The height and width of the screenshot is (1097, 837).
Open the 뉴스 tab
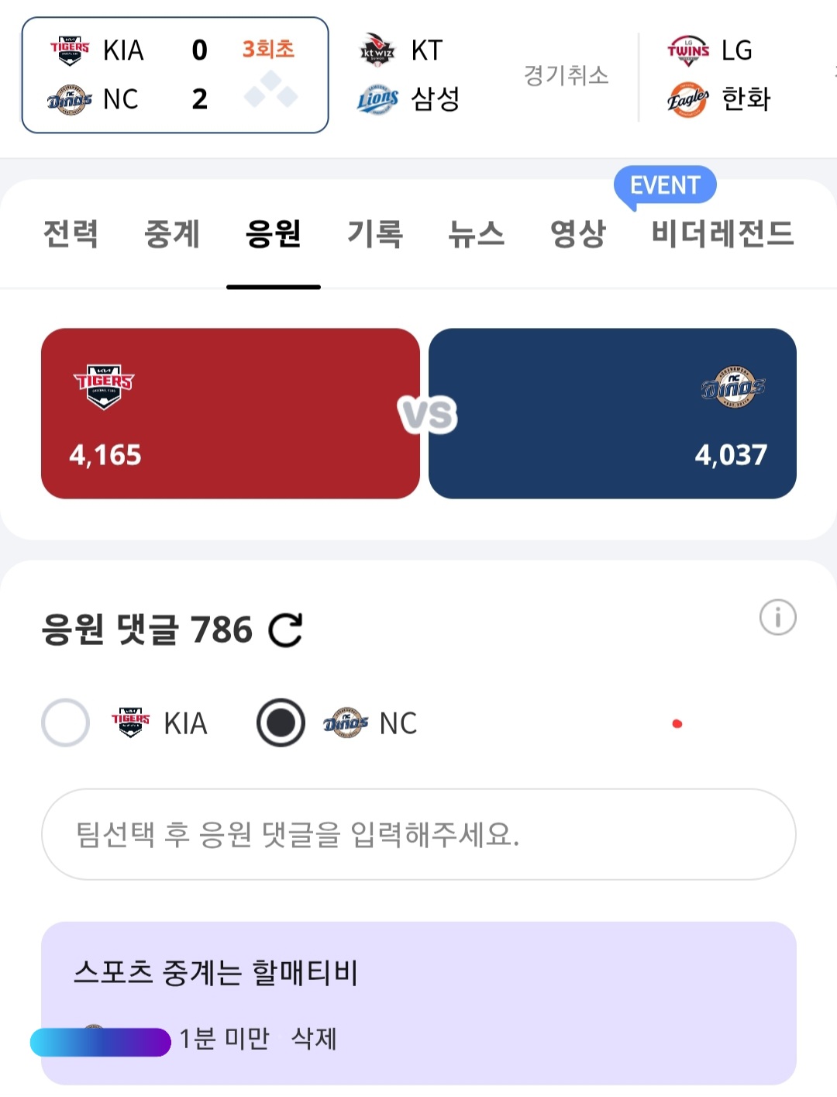point(476,234)
